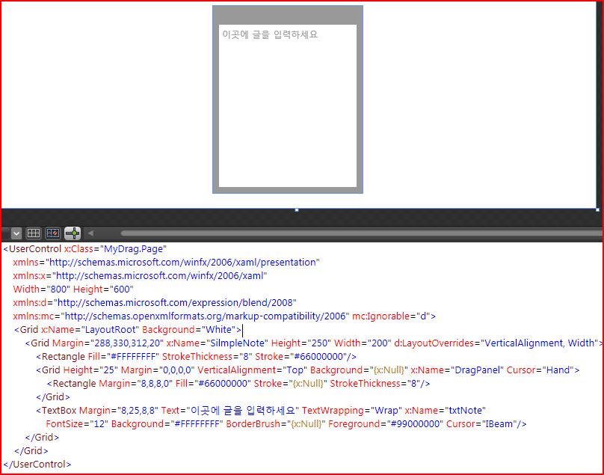
Task: Click the Height="600" attribute in the XAML
Action: (103, 289)
